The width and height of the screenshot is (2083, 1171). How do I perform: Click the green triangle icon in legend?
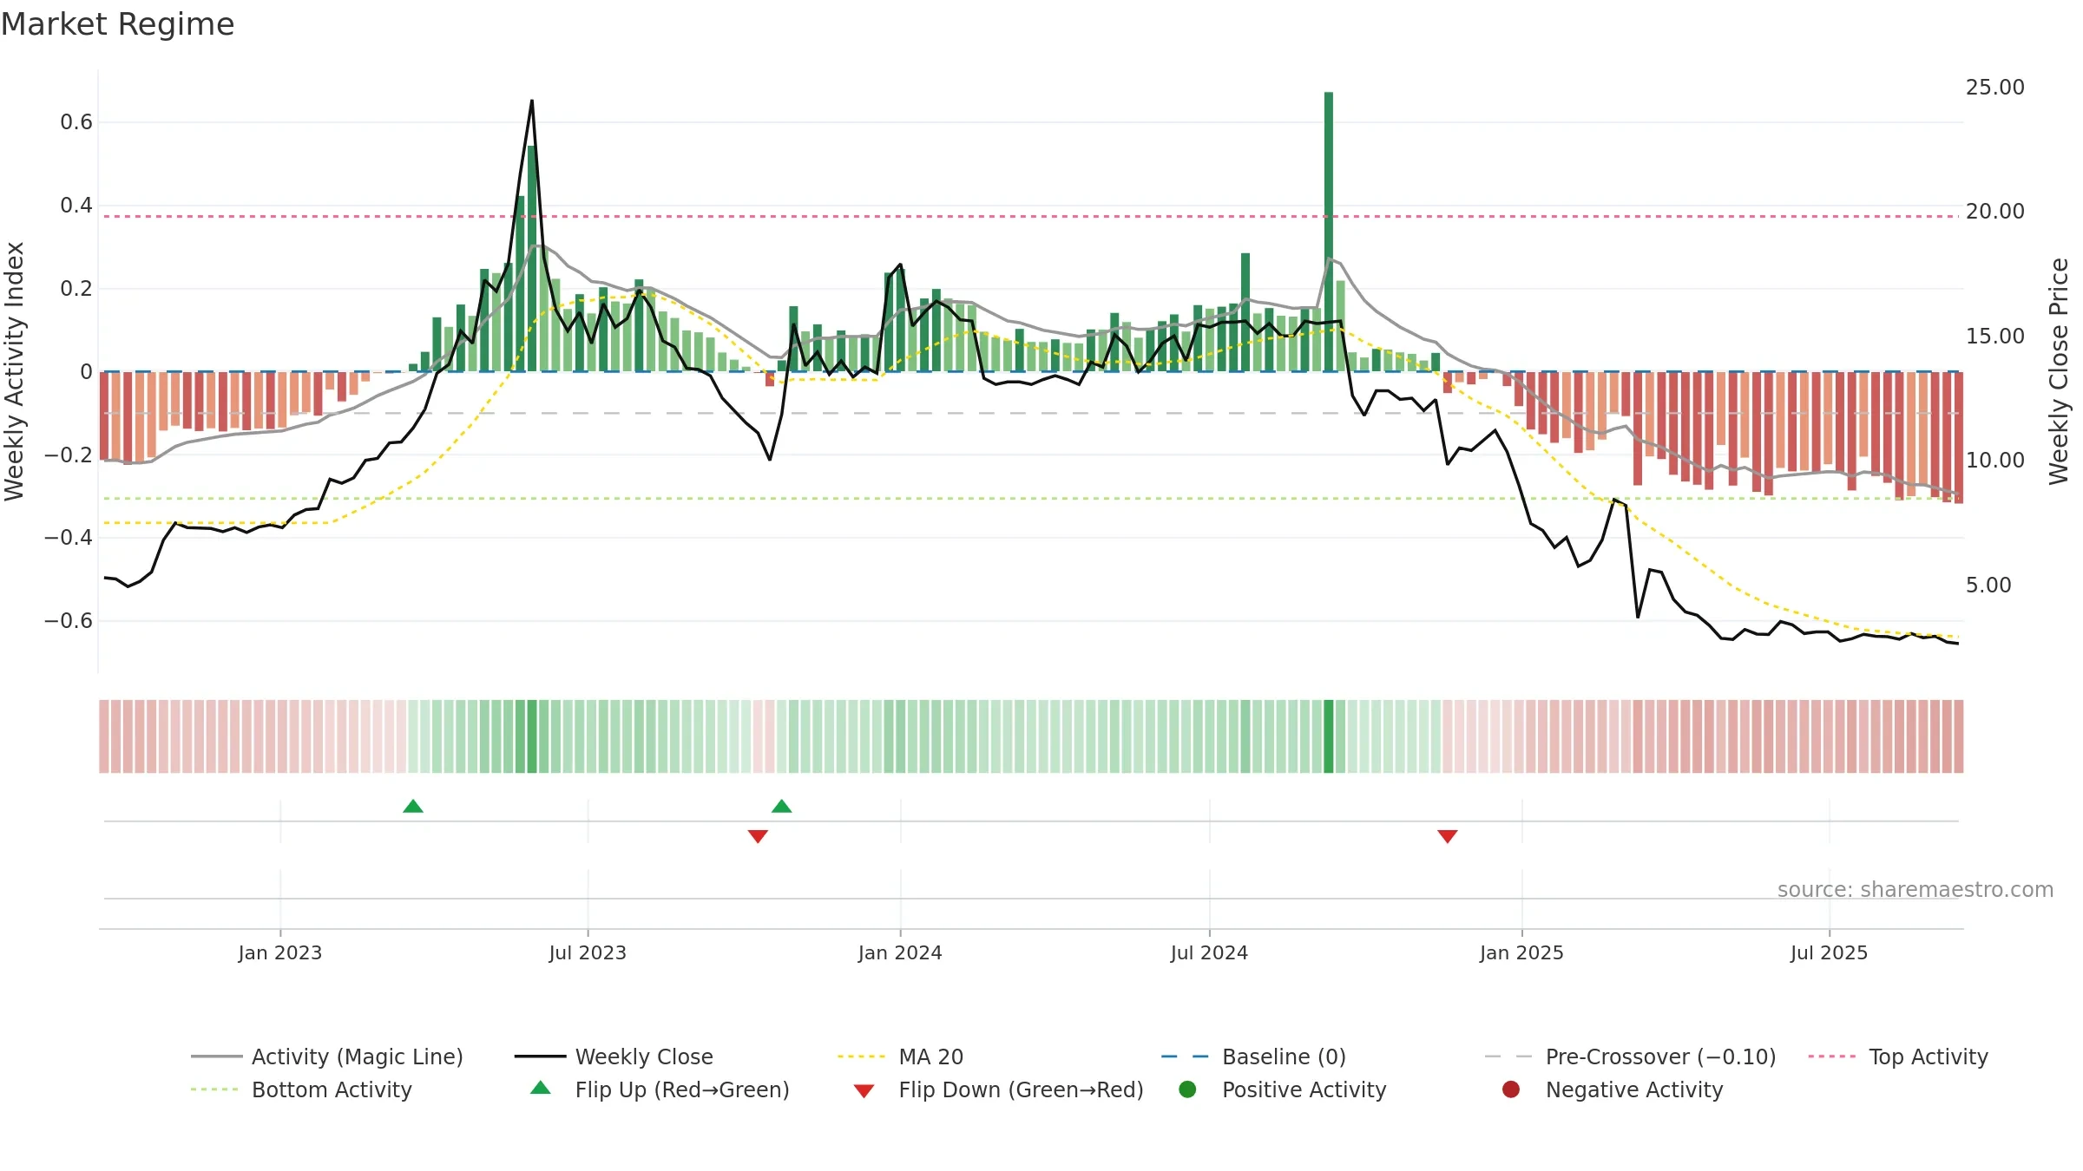(x=541, y=1088)
